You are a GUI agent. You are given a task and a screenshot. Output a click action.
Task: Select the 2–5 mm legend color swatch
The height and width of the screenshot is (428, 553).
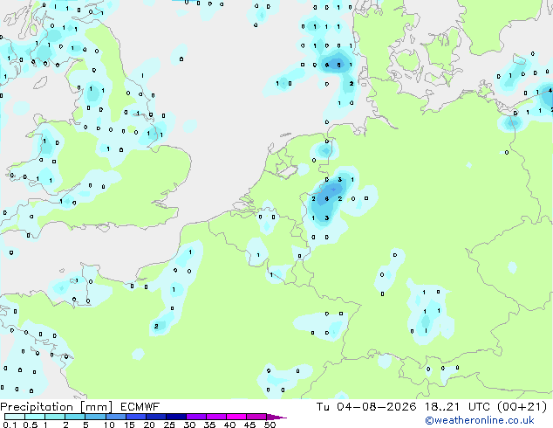click(75, 417)
